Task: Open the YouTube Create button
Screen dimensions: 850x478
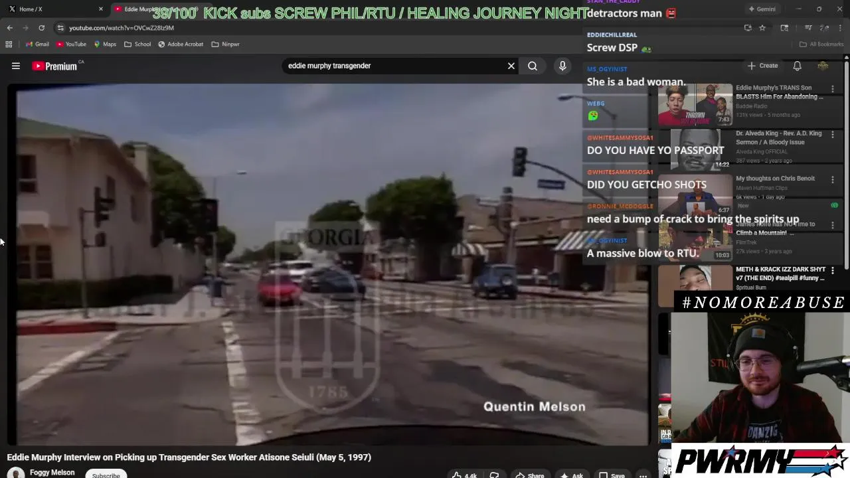Action: click(762, 66)
